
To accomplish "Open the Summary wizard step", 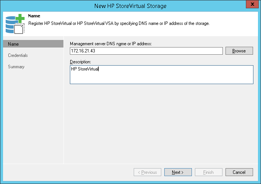I will click(x=16, y=67).
